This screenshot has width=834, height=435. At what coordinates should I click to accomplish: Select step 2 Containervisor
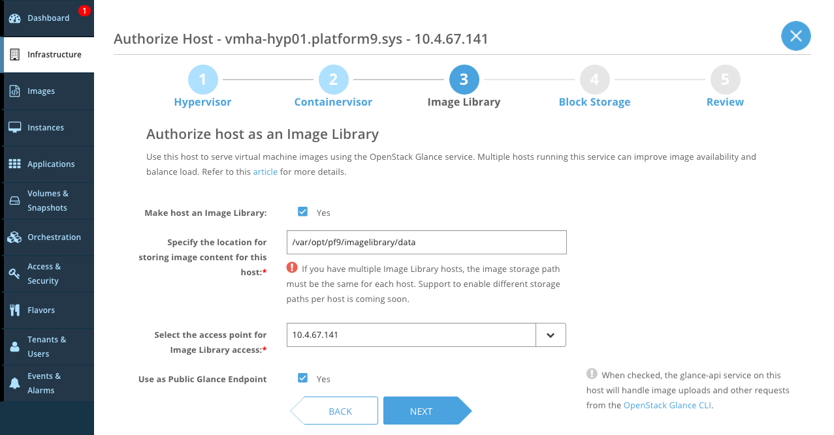(x=333, y=80)
